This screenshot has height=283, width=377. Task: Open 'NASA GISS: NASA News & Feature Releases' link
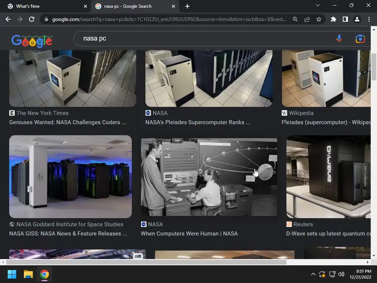tap(68, 233)
